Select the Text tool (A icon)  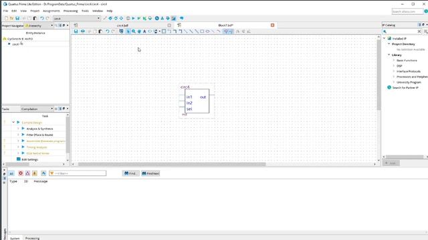(144, 31)
